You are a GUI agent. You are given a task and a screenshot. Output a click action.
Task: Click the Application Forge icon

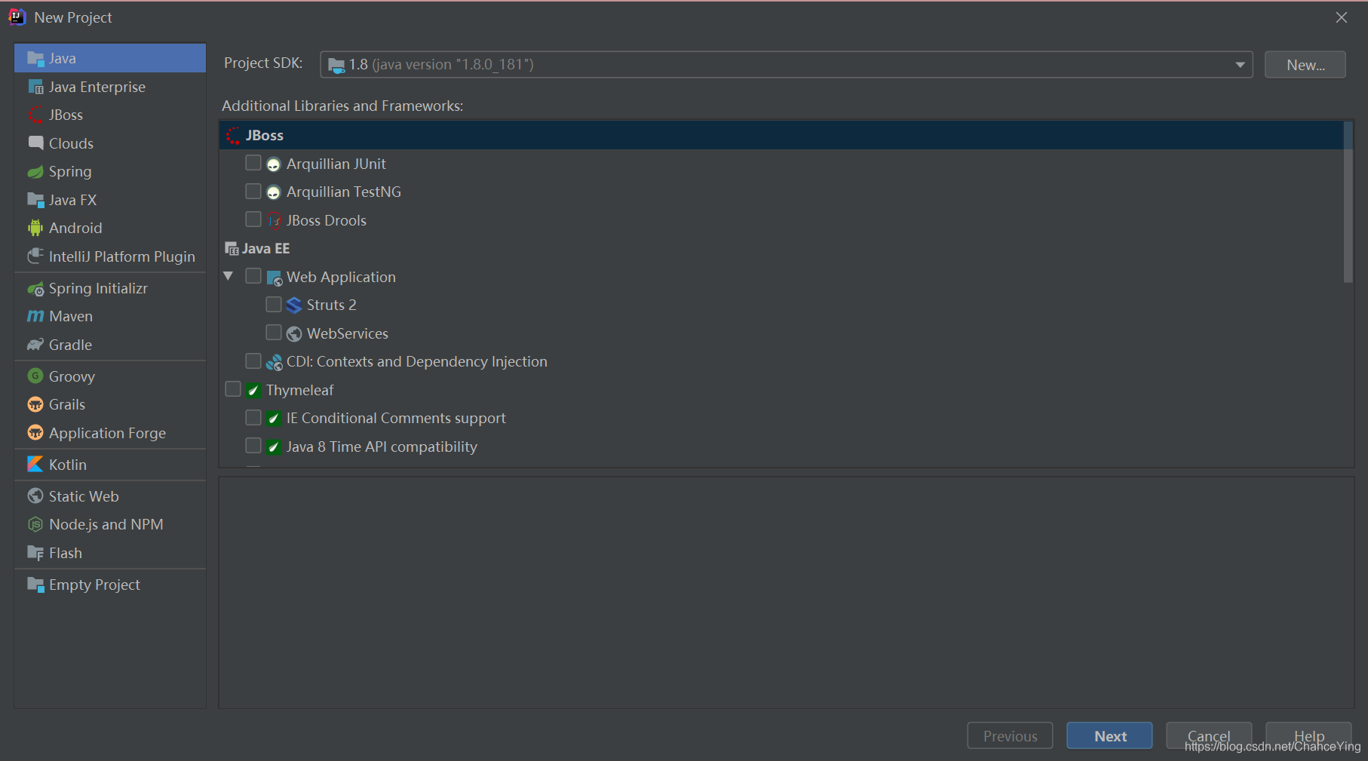point(35,432)
